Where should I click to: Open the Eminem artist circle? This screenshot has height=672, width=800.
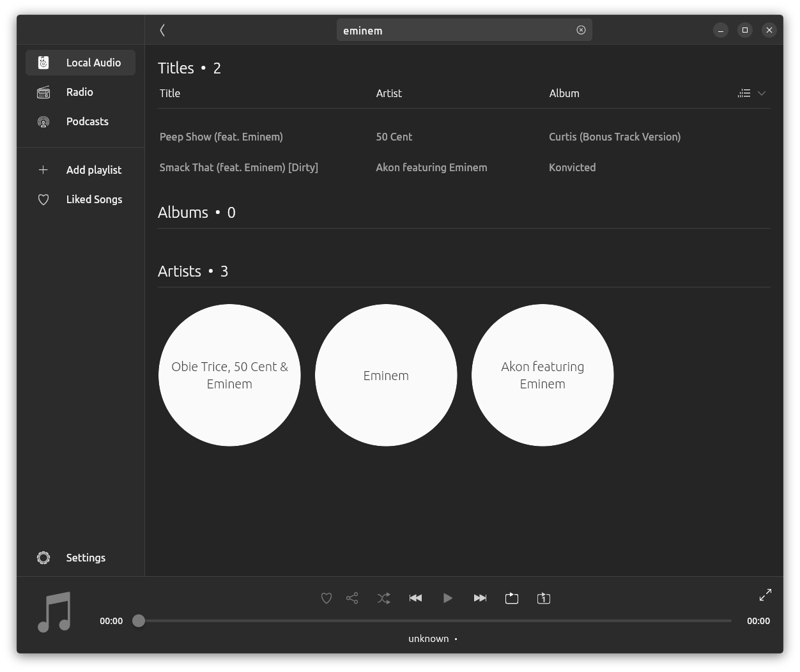(386, 376)
